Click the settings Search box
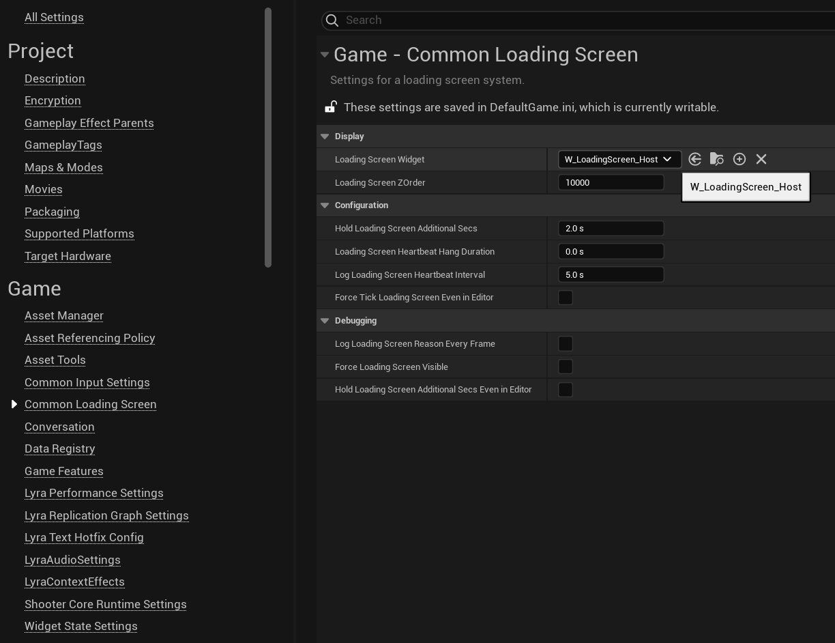 (587, 20)
